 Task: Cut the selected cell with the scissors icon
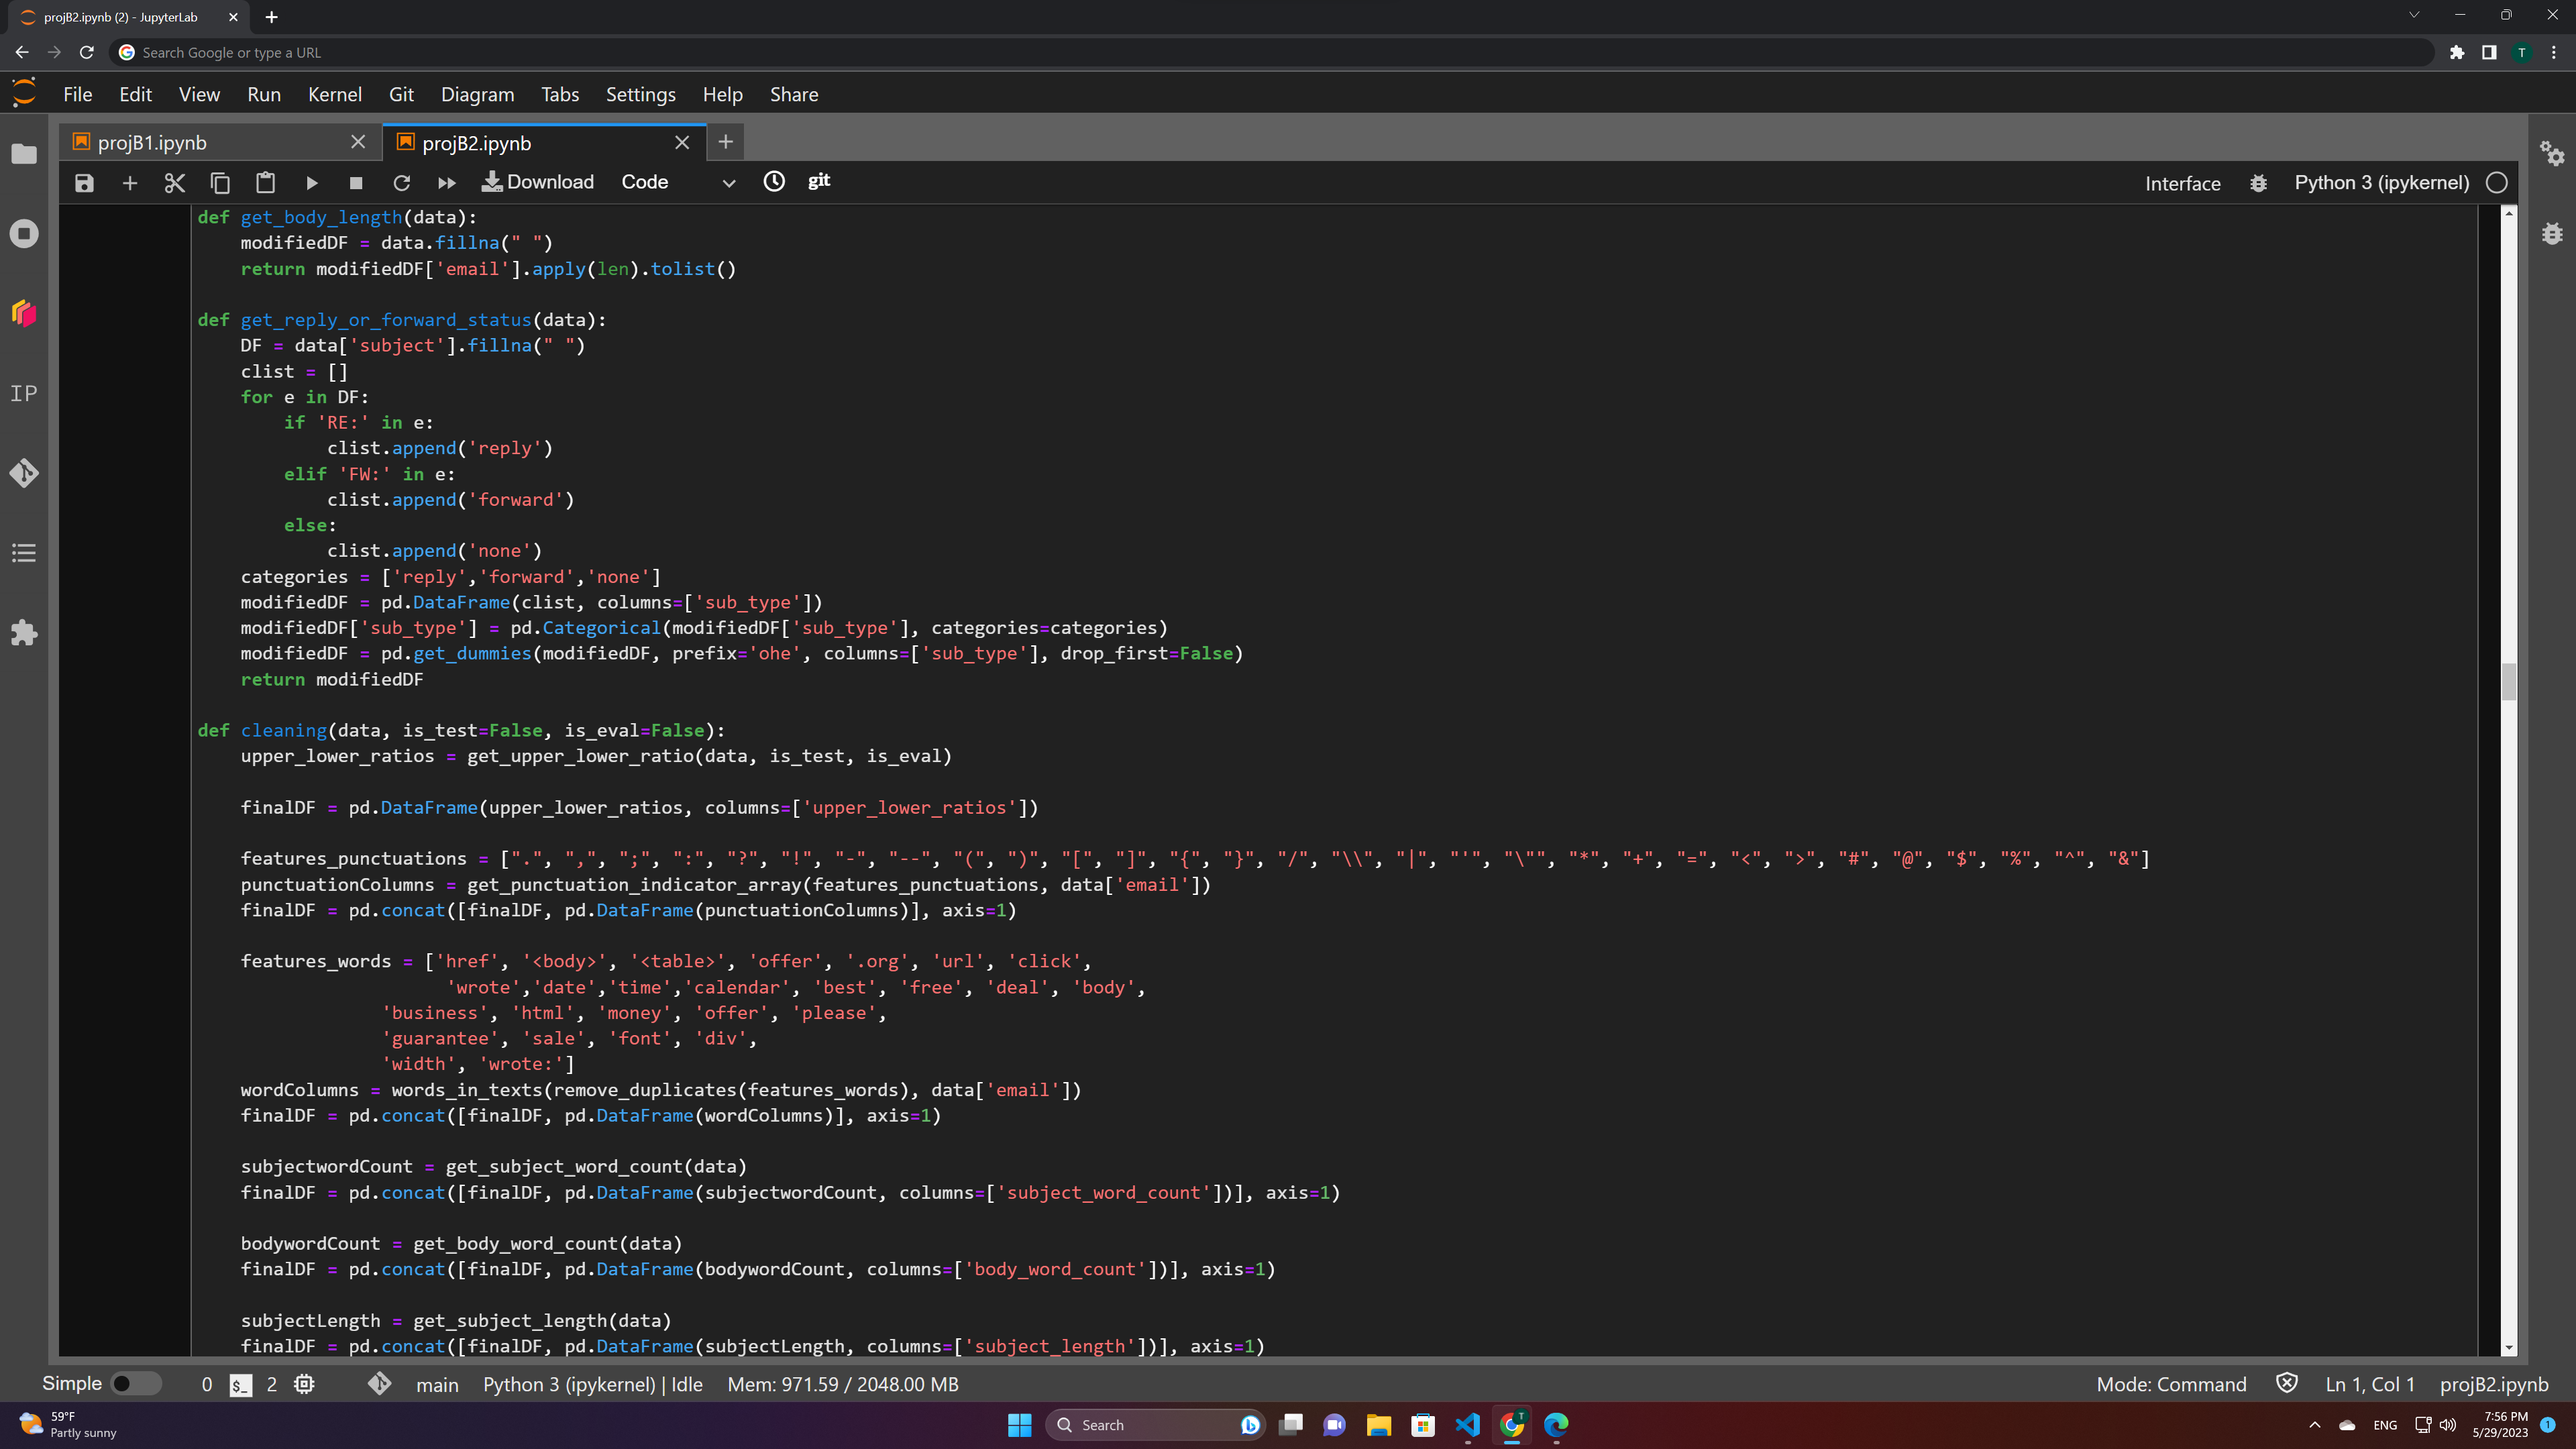pyautogui.click(x=175, y=183)
